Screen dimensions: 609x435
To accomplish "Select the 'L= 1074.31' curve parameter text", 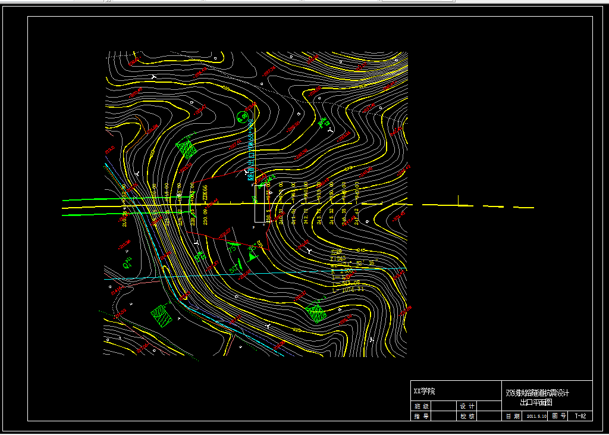I will (x=348, y=290).
